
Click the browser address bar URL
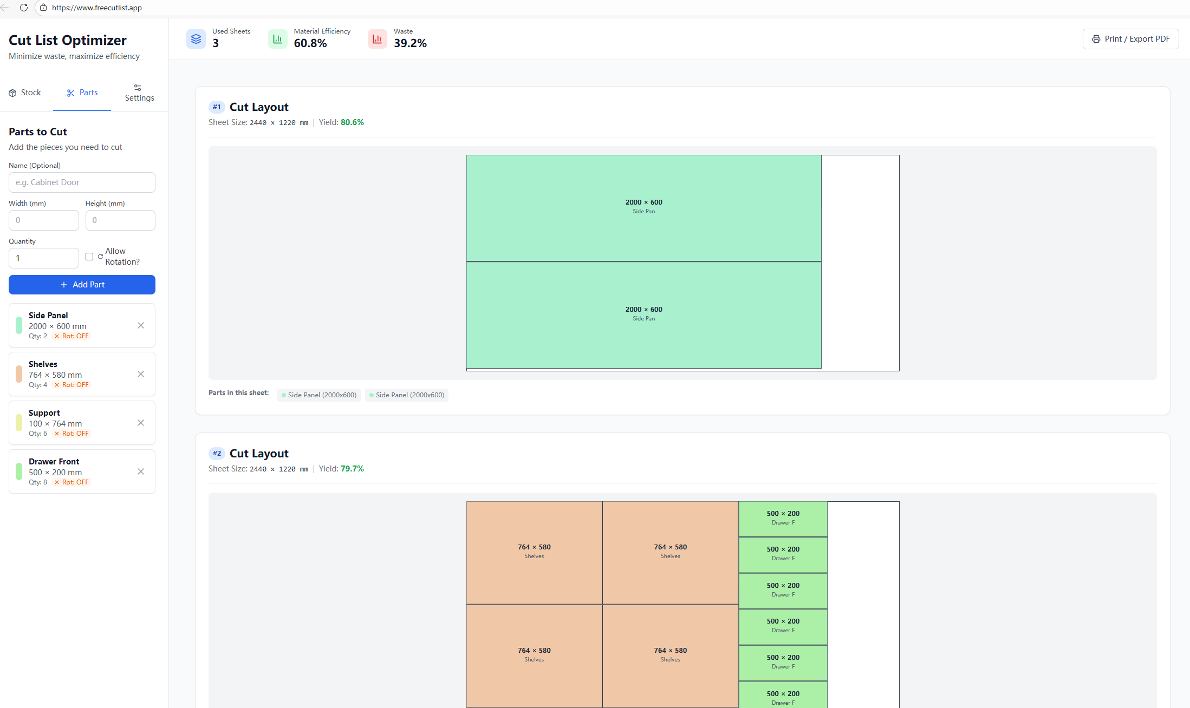97,8
